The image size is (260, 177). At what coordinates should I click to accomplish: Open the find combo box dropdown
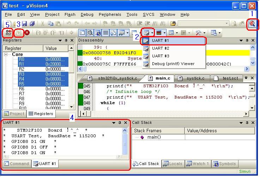tap(226, 24)
